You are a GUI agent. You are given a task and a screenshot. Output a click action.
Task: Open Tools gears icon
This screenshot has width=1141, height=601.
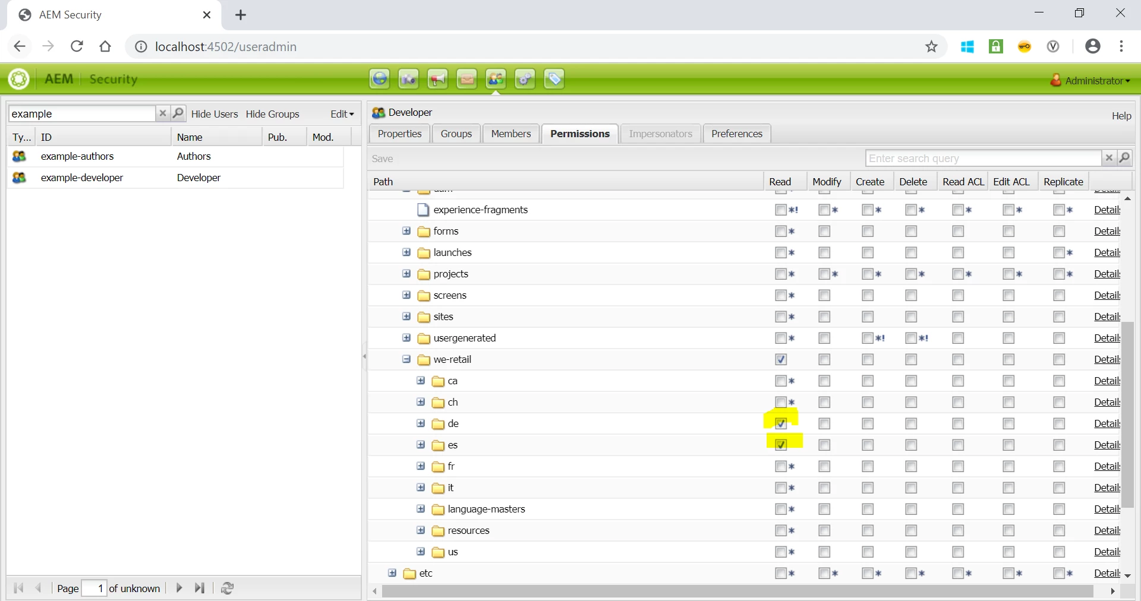click(525, 79)
